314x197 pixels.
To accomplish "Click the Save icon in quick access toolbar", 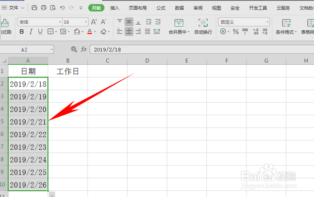I will (x=34, y=8).
